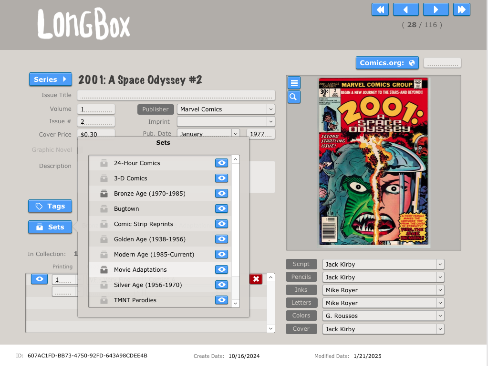Go to the next record
Screen dimensions: 488x366
click(436, 10)
